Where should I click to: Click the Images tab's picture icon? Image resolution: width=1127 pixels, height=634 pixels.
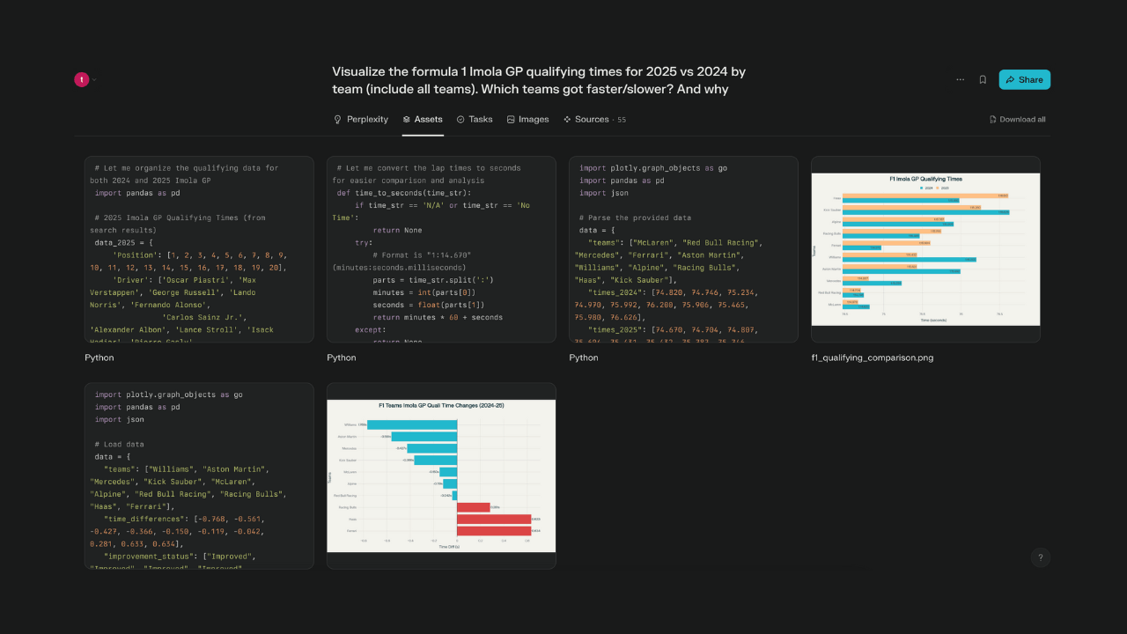[x=511, y=120]
